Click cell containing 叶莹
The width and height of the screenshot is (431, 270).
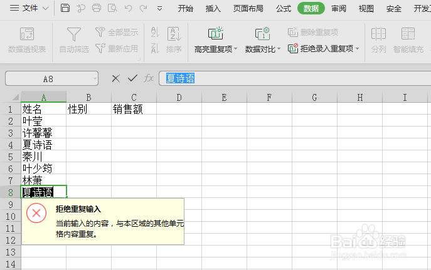[x=43, y=121]
